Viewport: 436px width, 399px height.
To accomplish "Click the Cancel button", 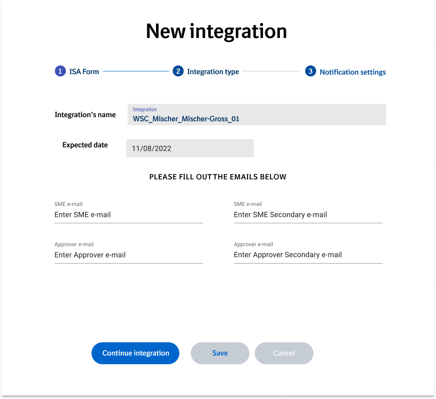I will (x=284, y=353).
